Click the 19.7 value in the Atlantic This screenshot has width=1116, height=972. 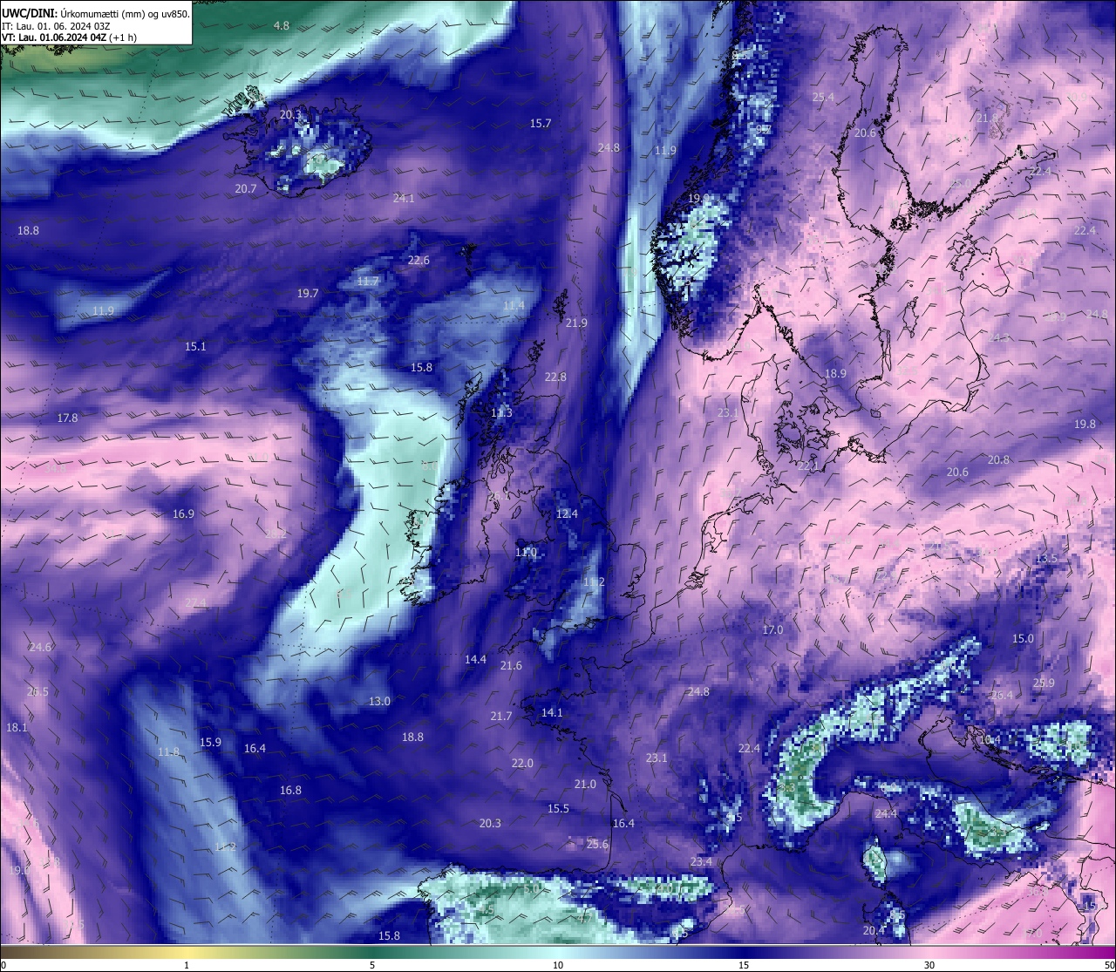pos(308,294)
